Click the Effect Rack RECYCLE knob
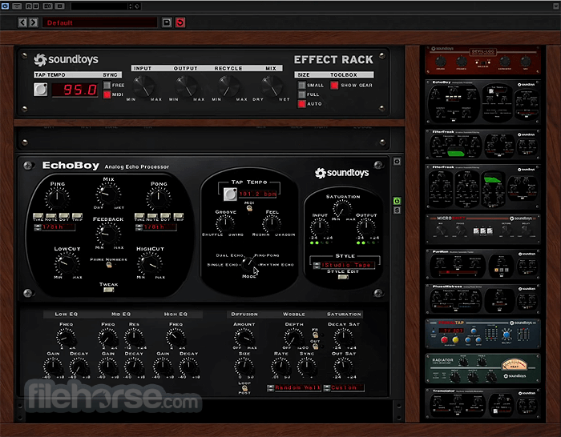The width and height of the screenshot is (561, 437). tap(228, 86)
